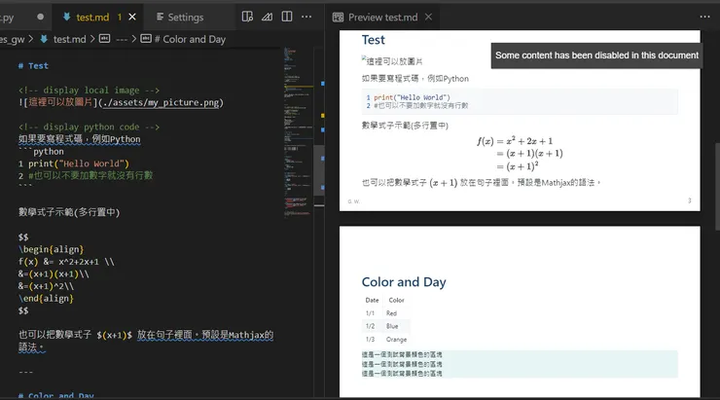720x400 pixels.
Task: Split the editor right
Action: point(287,17)
